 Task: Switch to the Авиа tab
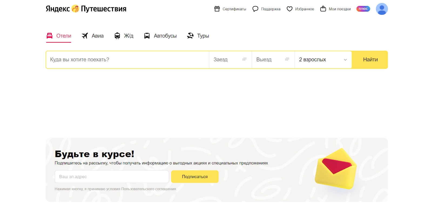(93, 36)
